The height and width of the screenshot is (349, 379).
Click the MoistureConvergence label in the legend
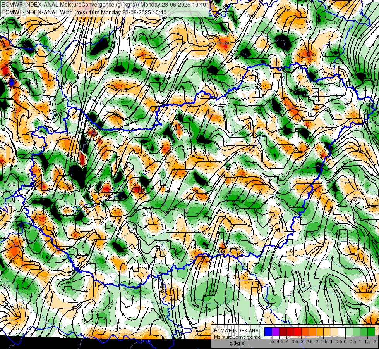click(x=237, y=337)
